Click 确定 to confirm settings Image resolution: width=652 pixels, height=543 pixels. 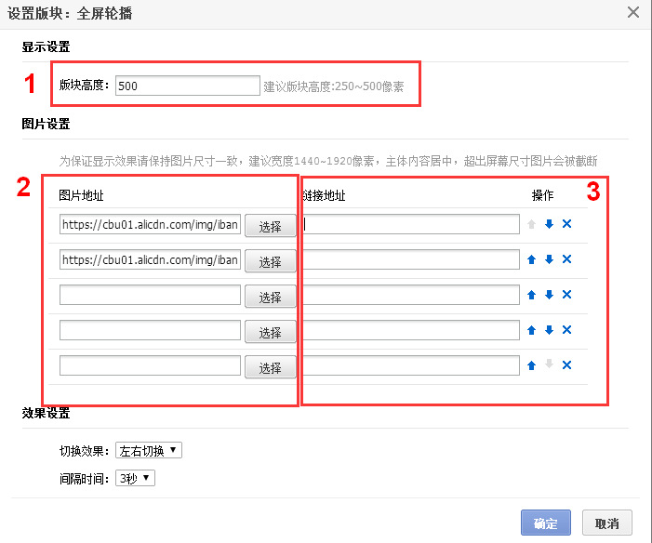click(546, 523)
